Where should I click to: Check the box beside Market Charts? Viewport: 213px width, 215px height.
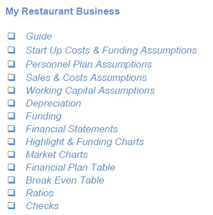[x=12, y=154]
